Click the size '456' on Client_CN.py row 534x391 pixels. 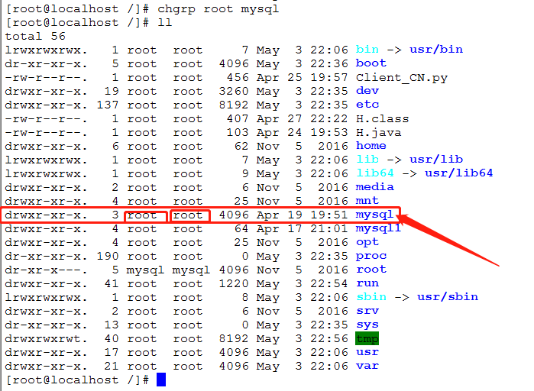coord(238,77)
